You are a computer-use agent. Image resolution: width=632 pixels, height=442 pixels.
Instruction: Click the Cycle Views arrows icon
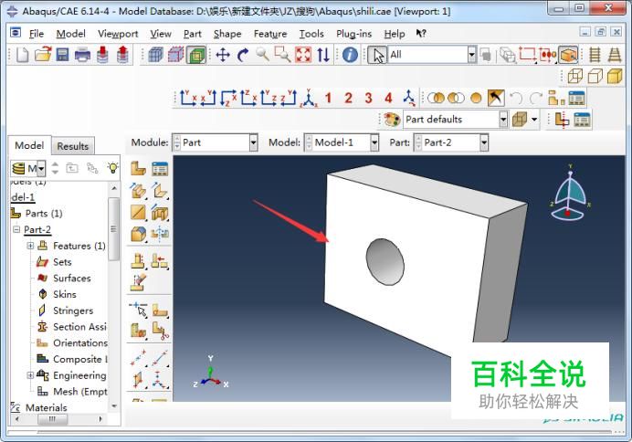tap(323, 55)
